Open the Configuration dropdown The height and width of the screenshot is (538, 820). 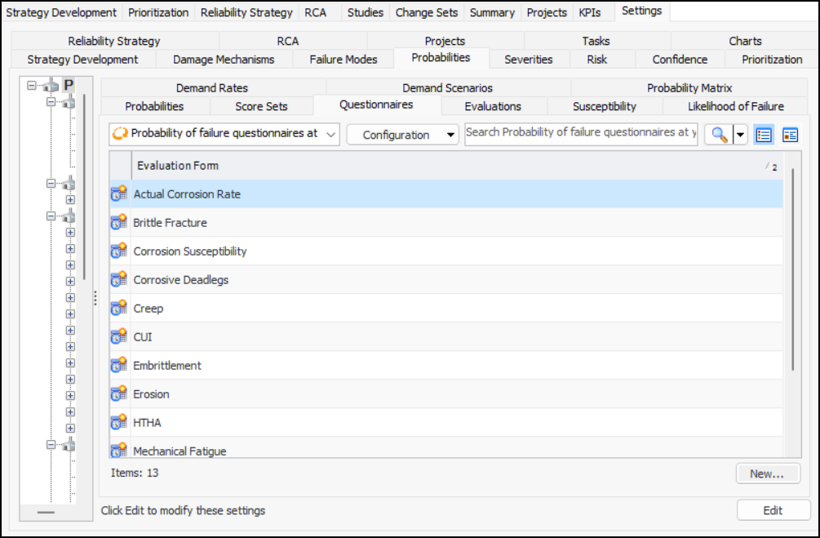(402, 135)
